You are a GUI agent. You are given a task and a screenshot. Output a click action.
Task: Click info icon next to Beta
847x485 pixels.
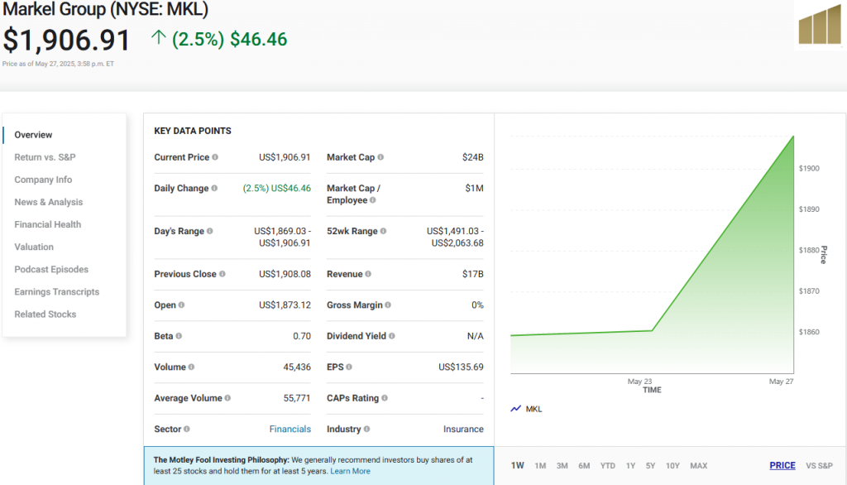(179, 336)
